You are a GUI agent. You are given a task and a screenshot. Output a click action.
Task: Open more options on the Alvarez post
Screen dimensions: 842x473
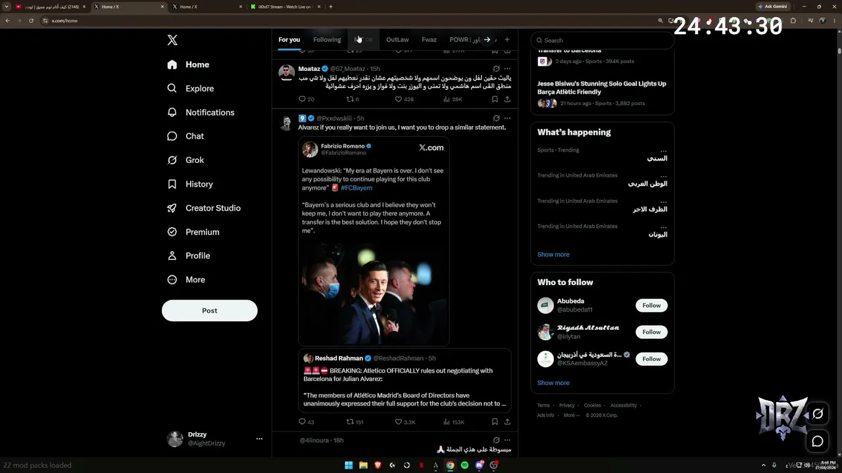click(507, 118)
